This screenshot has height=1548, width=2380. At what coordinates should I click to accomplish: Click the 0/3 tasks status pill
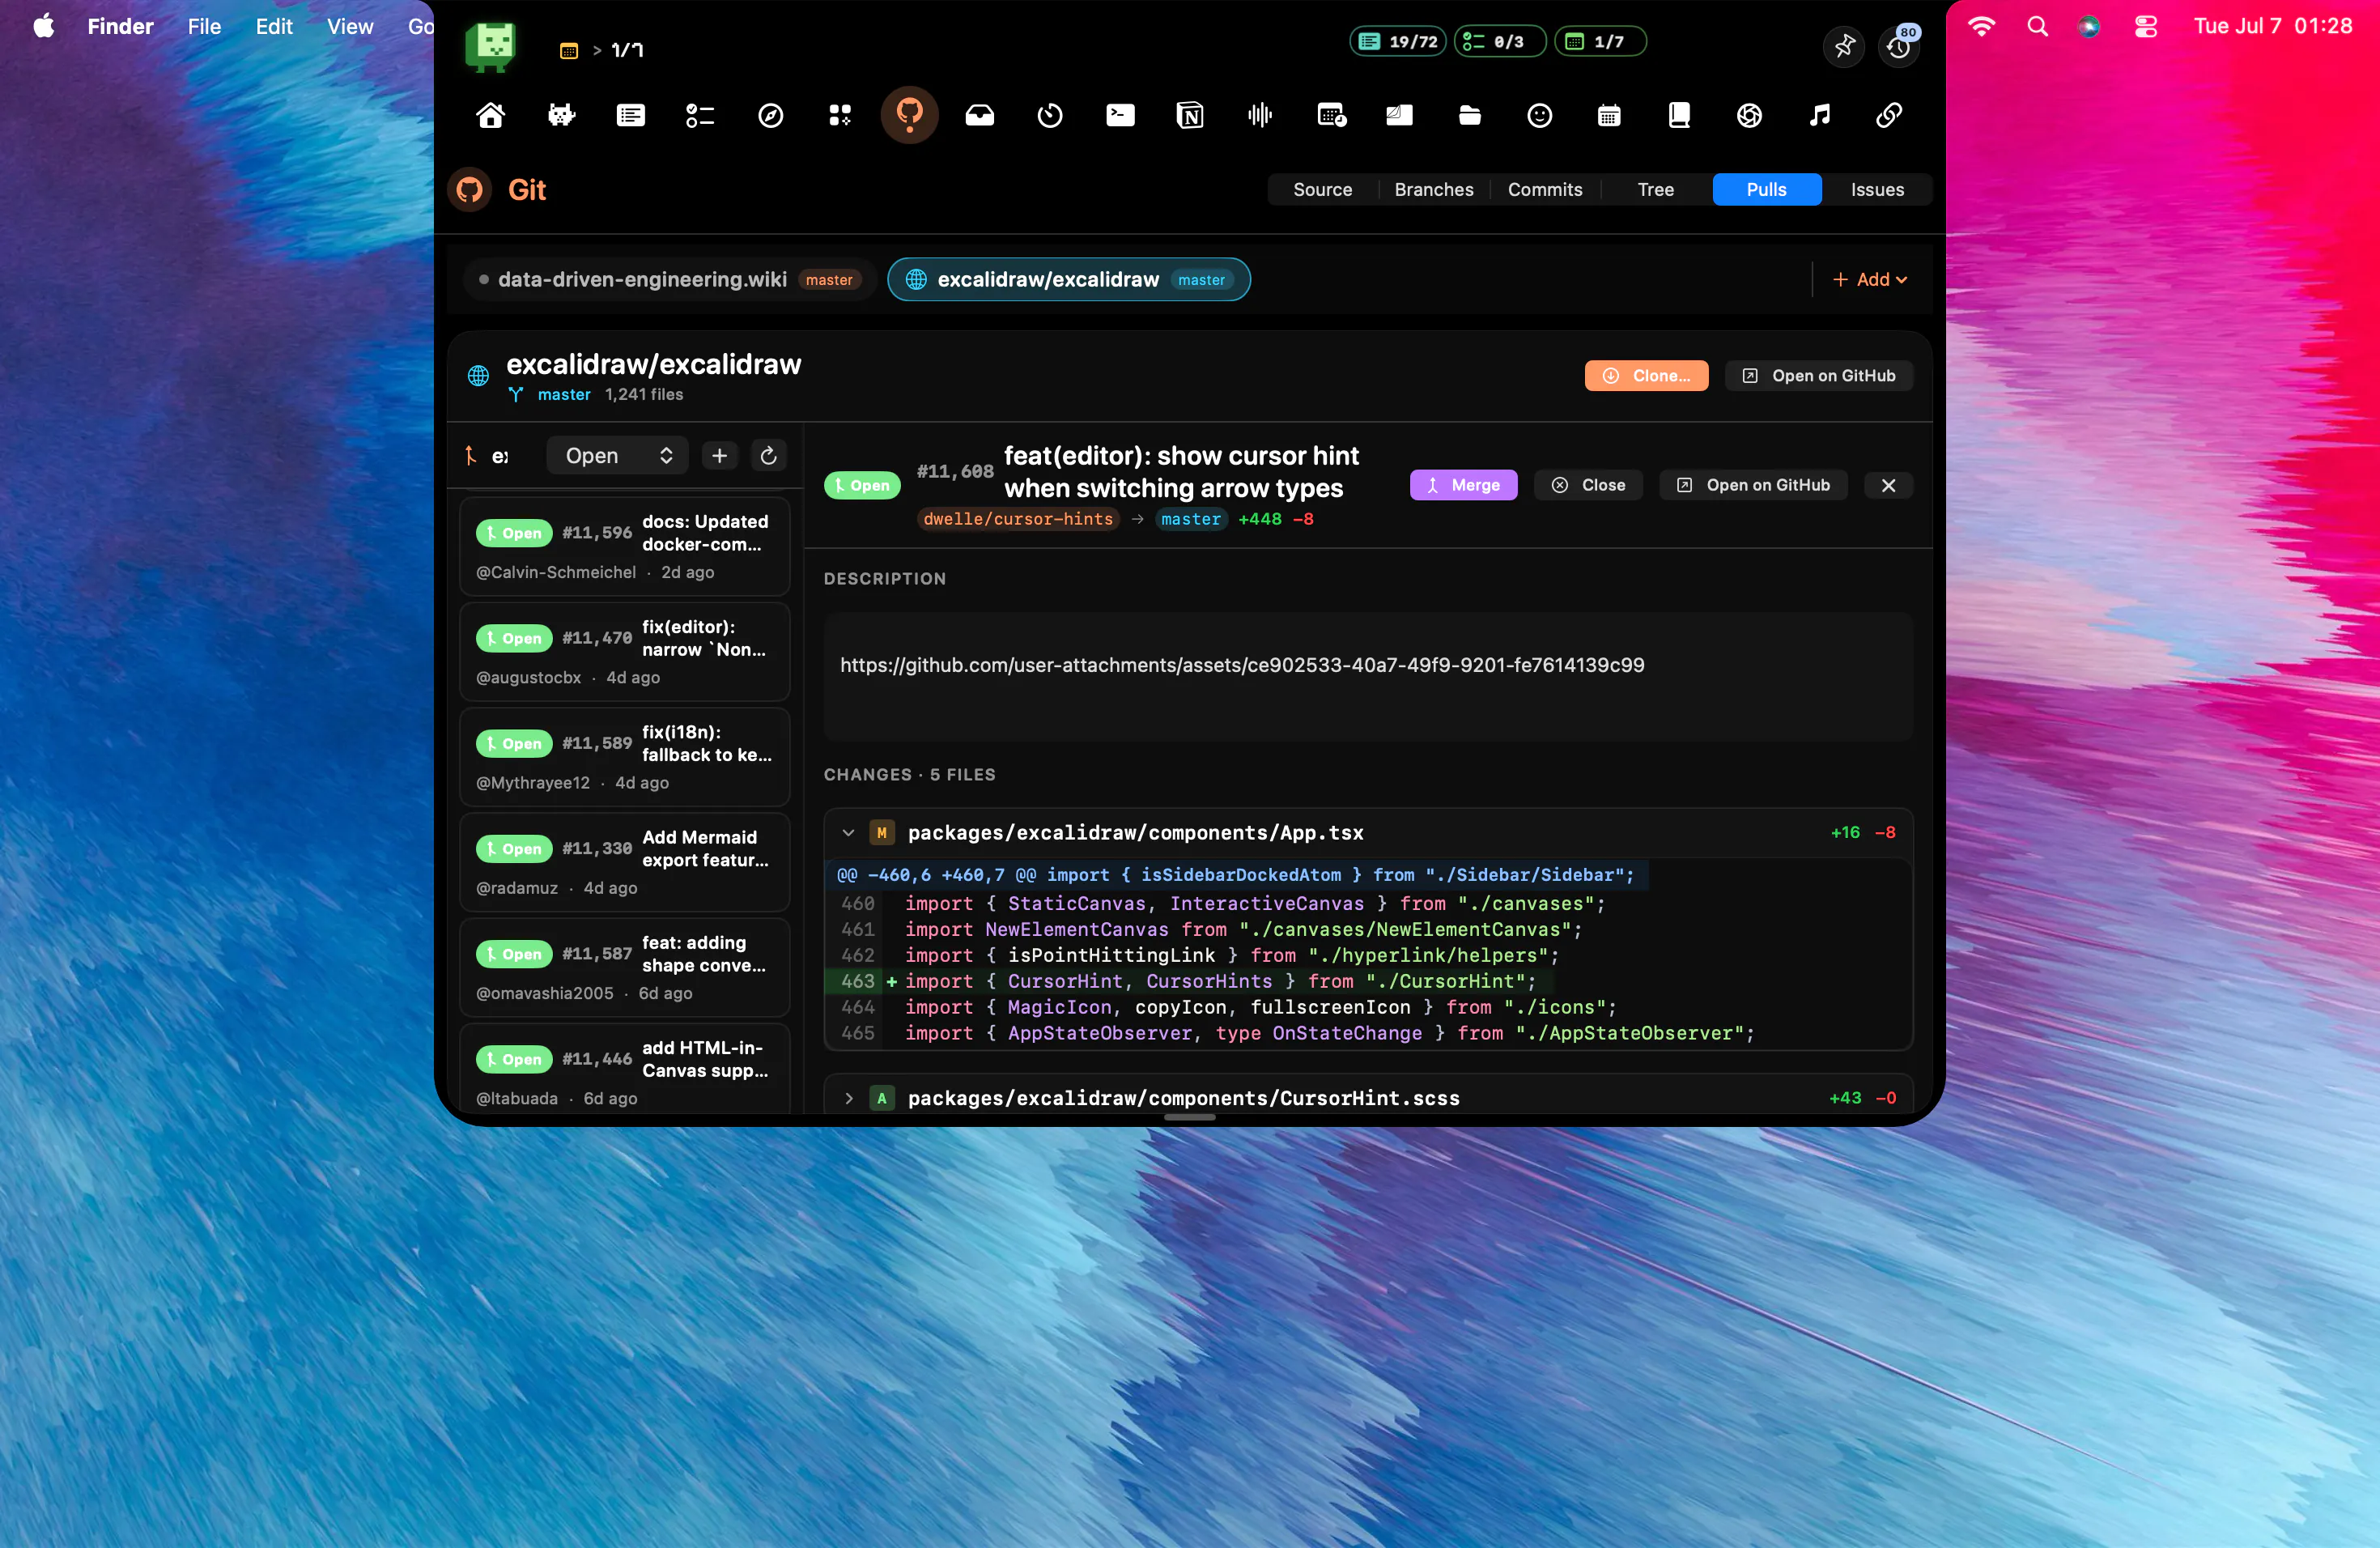(1500, 41)
